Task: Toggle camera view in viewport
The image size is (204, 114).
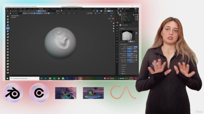Action: pos(113,28)
